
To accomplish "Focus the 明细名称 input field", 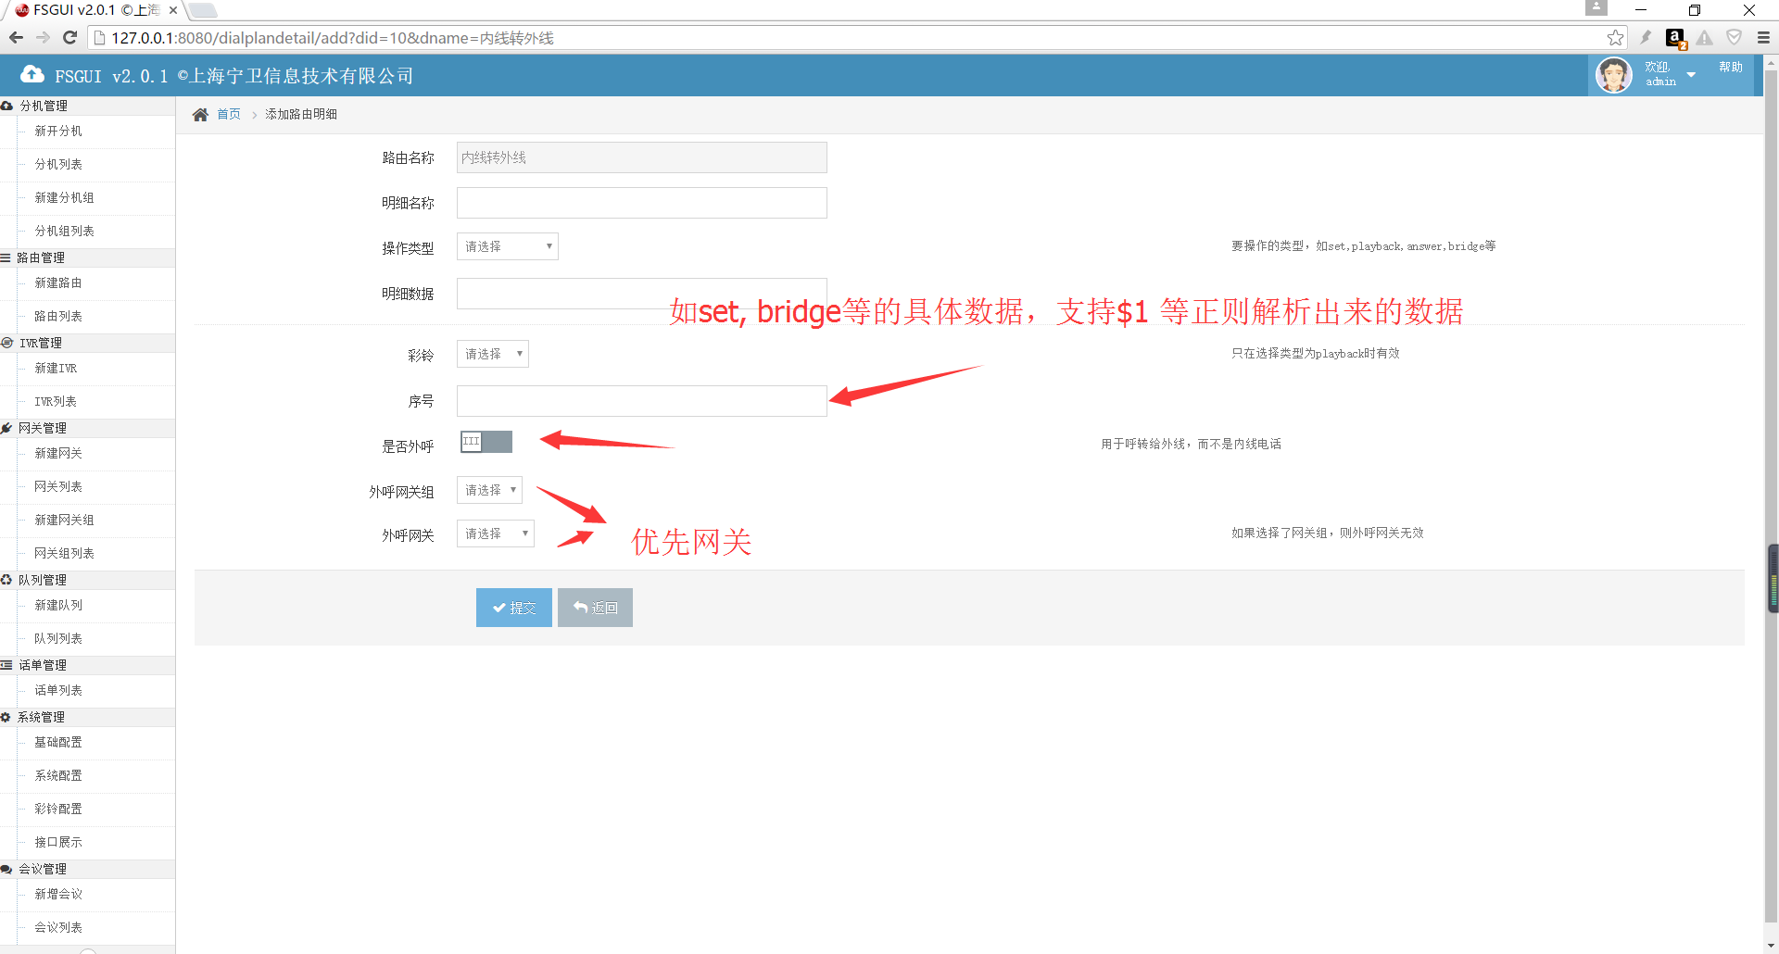I will (x=641, y=203).
